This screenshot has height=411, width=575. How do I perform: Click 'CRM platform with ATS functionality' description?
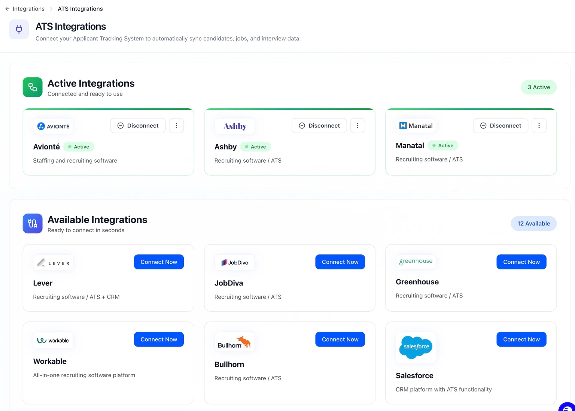(x=444, y=390)
